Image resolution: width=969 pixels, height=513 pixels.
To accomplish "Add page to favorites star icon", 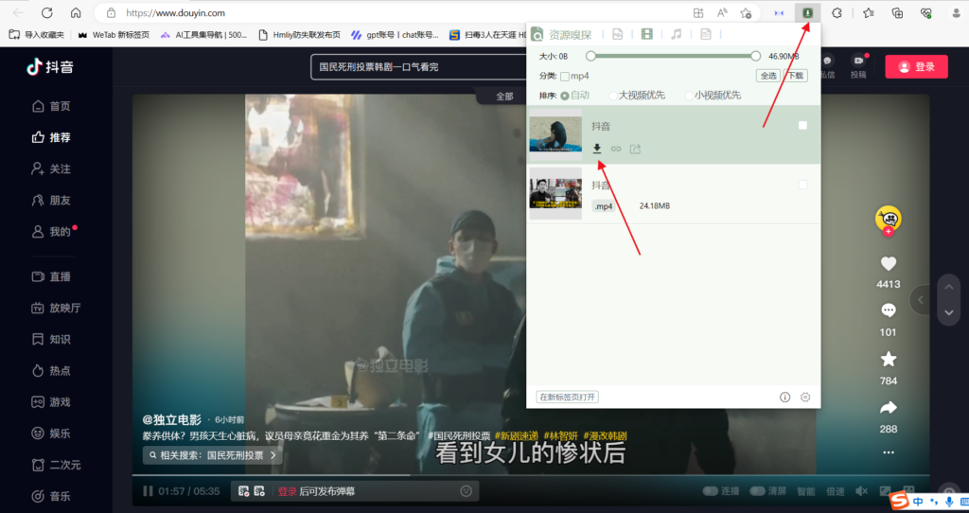I will point(746,13).
